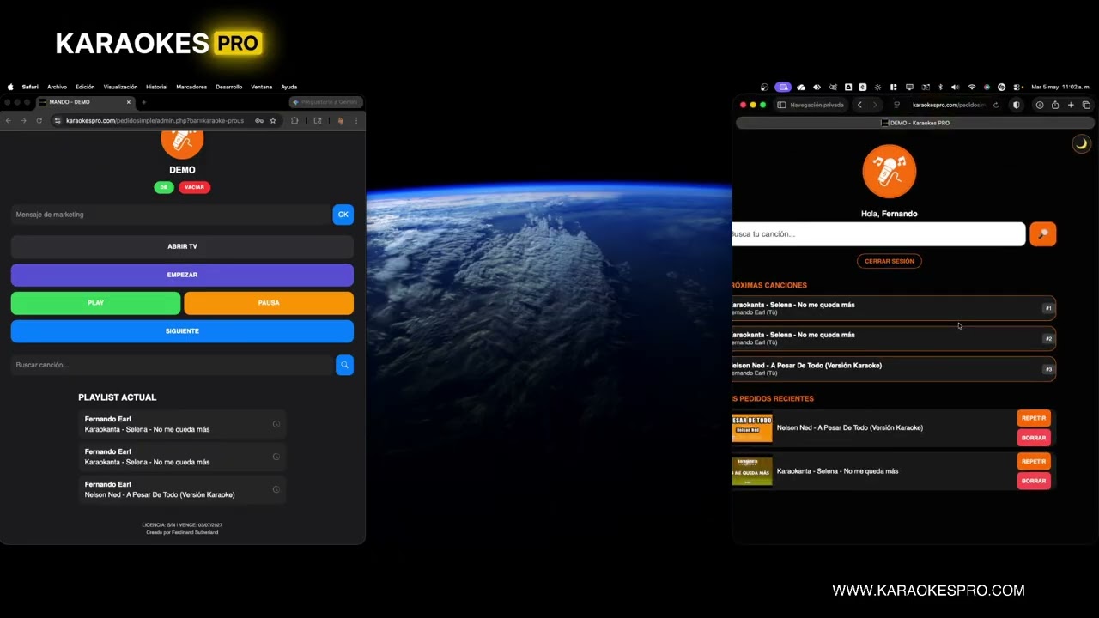The width and height of the screenshot is (1099, 618).
Task: Open Chrome three-dot menu
Action: (356, 121)
